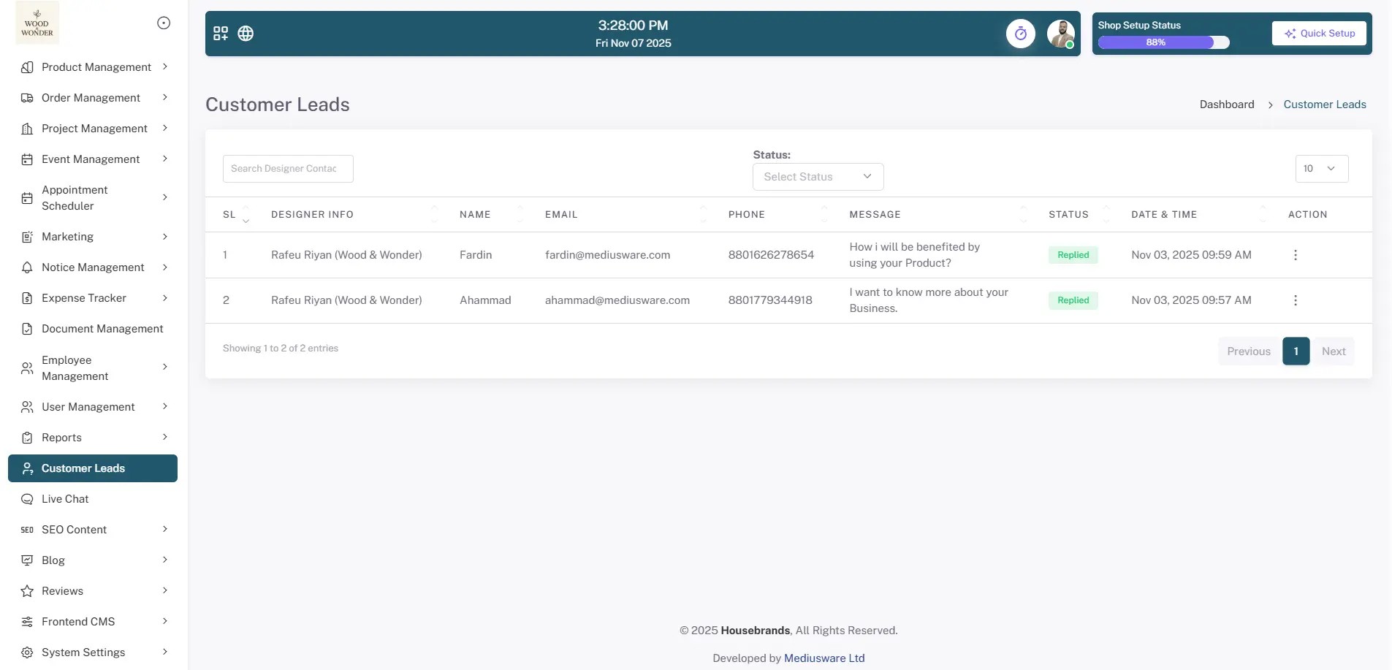Open the Live Chat section
The height and width of the screenshot is (670, 1392).
(x=66, y=498)
